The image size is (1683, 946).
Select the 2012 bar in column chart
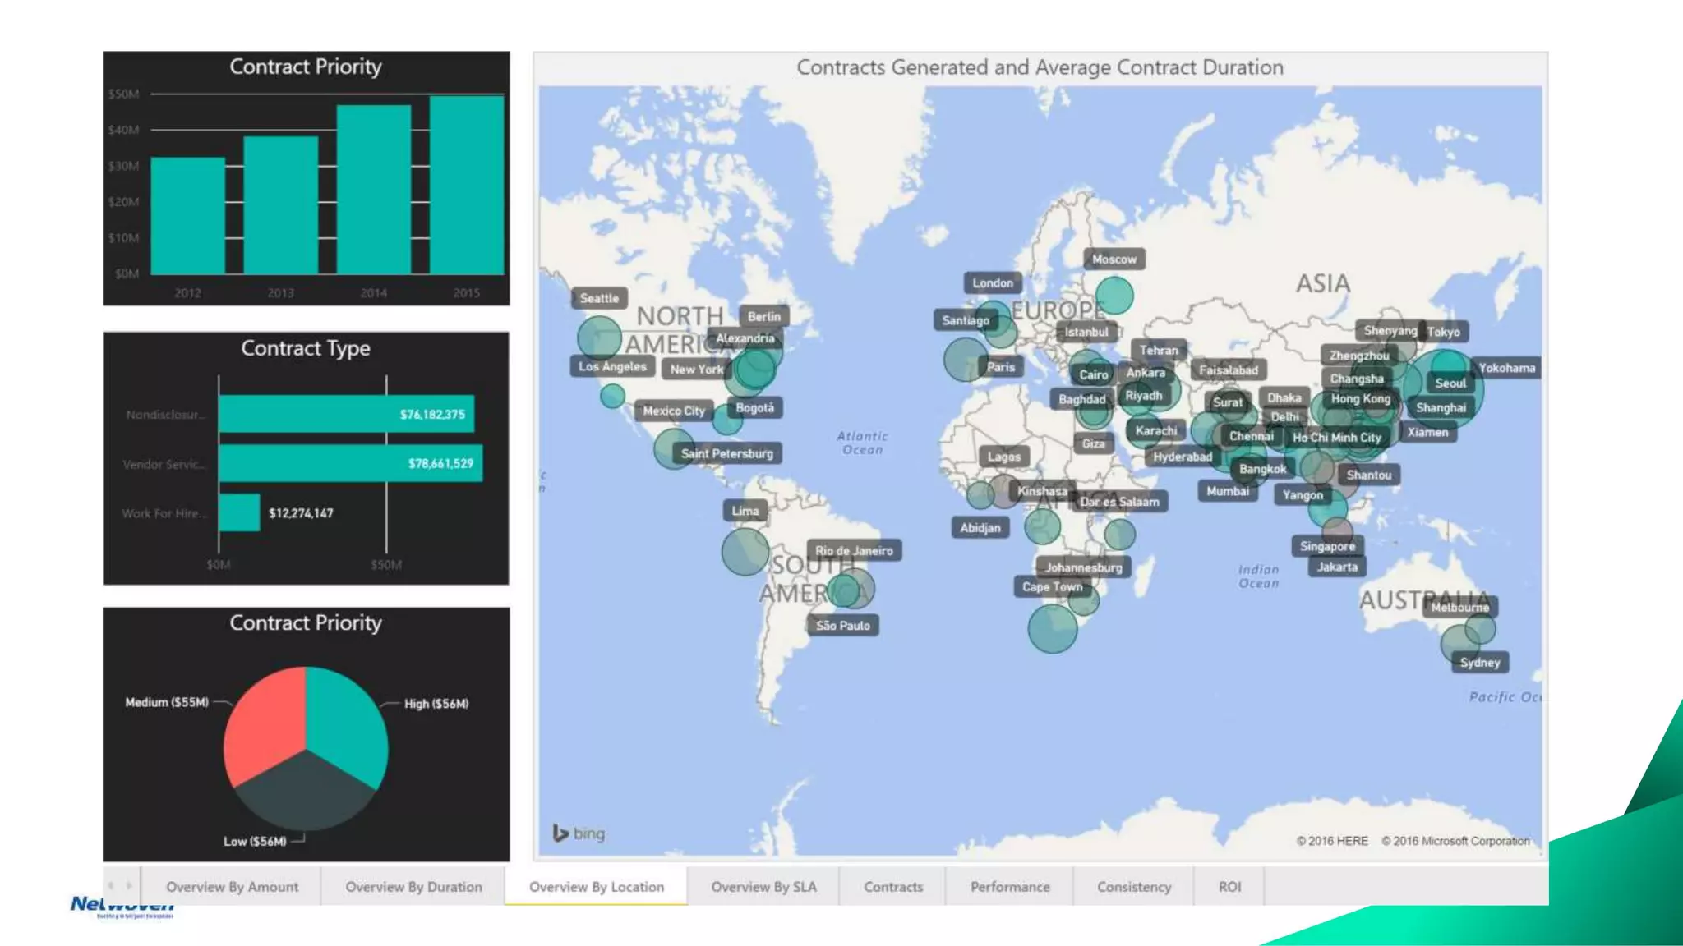[187, 216]
